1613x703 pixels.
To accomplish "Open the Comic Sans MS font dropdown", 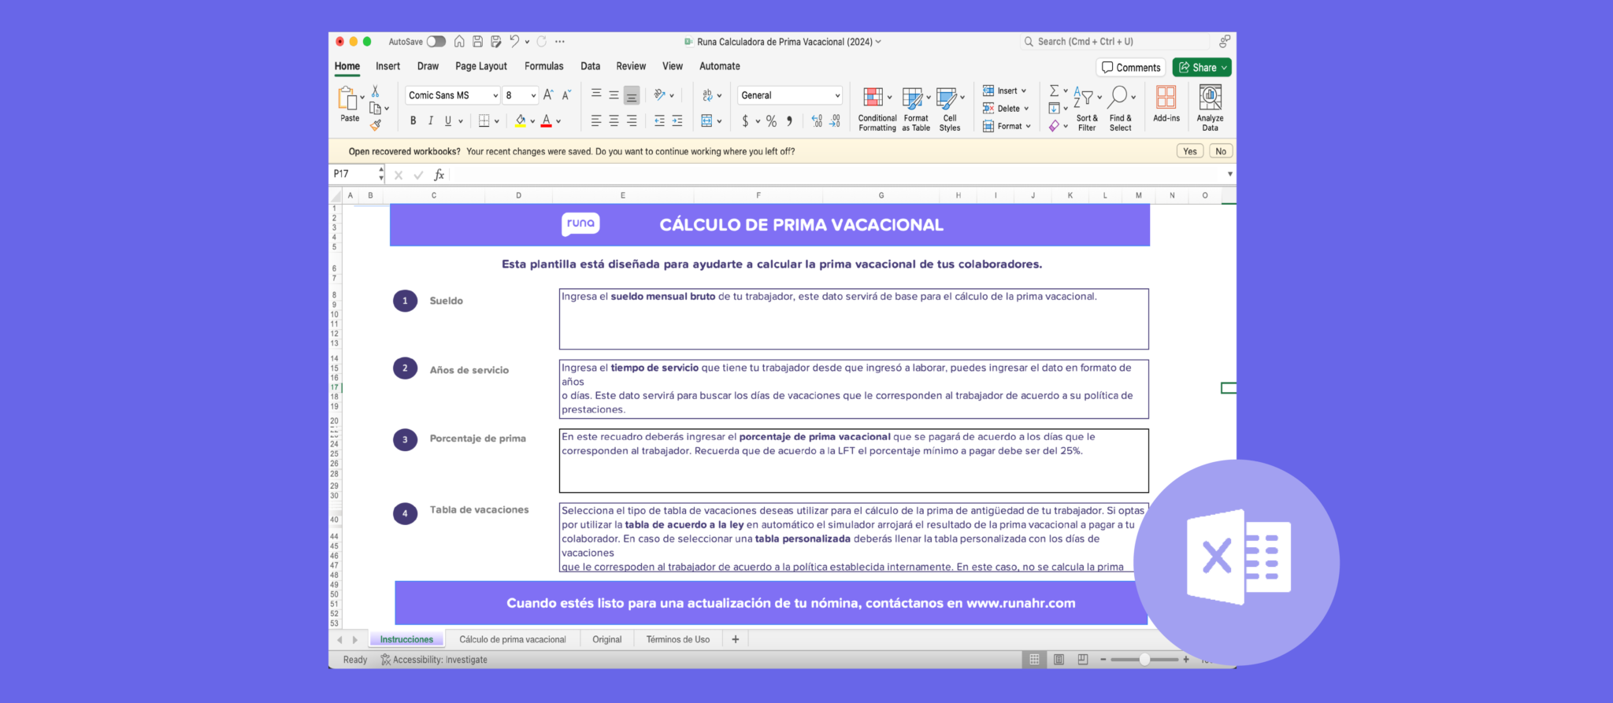I will 453,95.
